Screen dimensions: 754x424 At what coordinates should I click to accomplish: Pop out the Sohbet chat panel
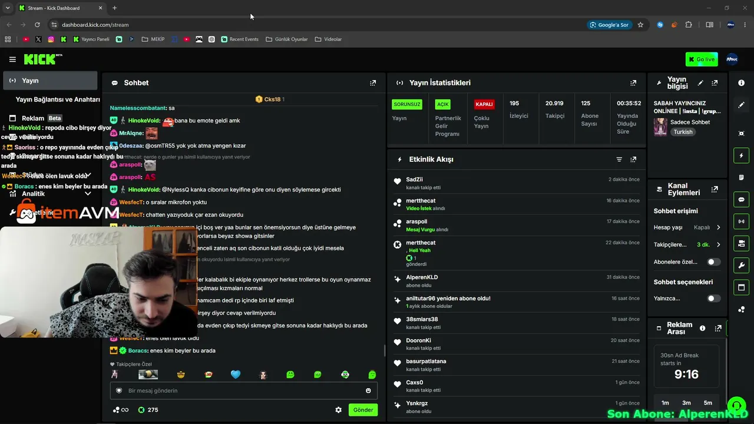[x=373, y=83]
